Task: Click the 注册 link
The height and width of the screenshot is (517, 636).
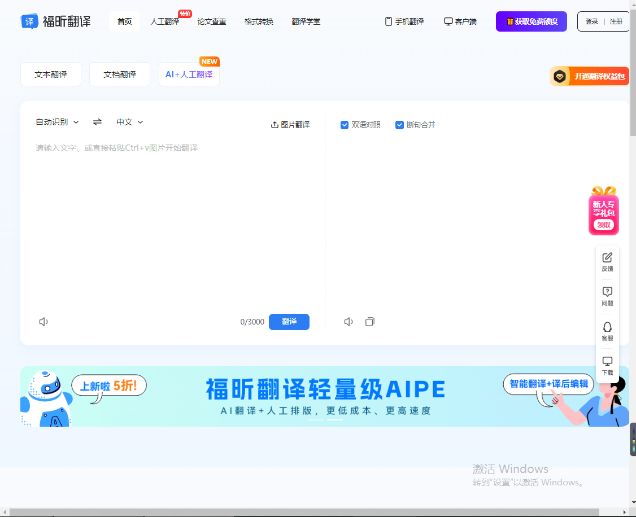Action: click(616, 21)
